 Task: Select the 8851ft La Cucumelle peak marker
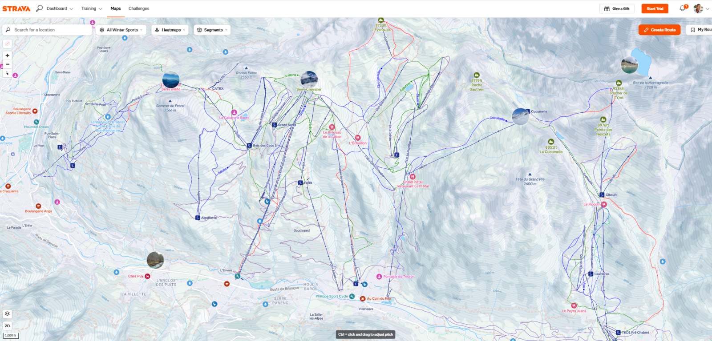click(x=551, y=142)
